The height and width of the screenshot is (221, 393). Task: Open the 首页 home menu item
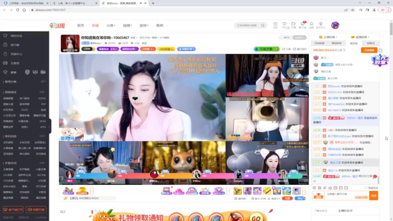[x=81, y=26]
